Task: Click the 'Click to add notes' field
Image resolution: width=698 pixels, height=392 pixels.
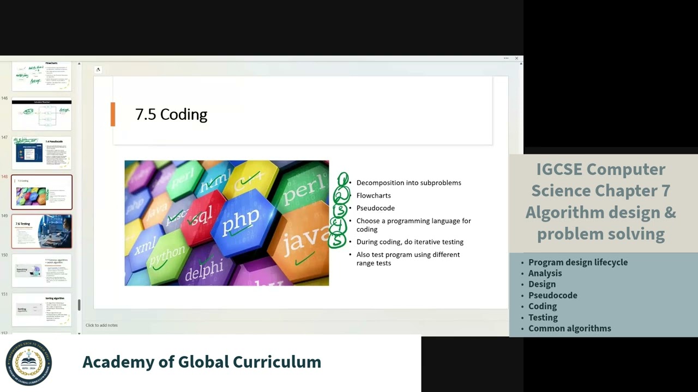Action: pos(101,325)
